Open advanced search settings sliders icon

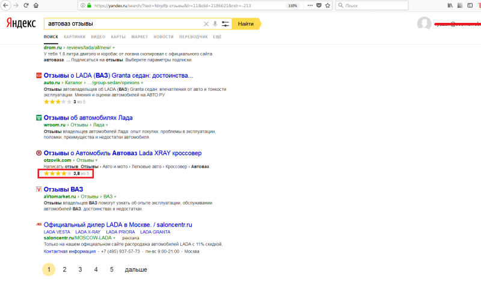point(225,23)
